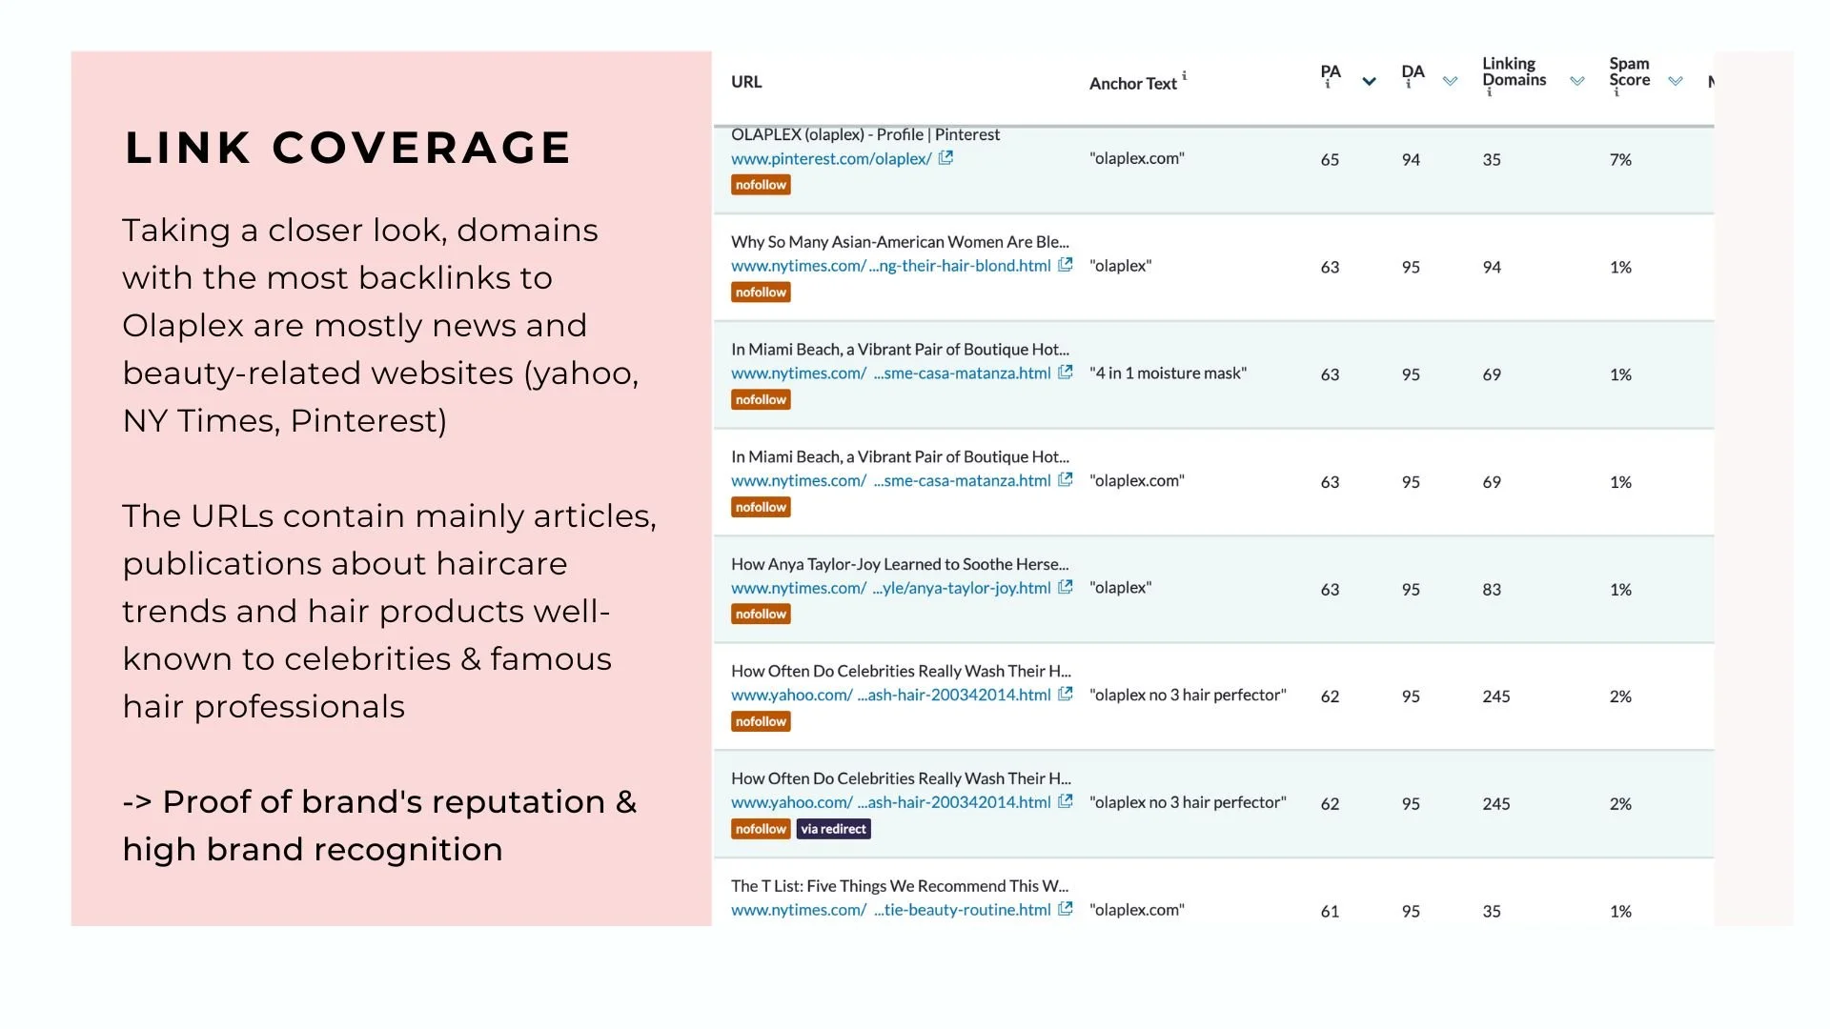The image size is (1830, 1029).
Task: Click external link icon for blond hair article
Action: 1066,265
